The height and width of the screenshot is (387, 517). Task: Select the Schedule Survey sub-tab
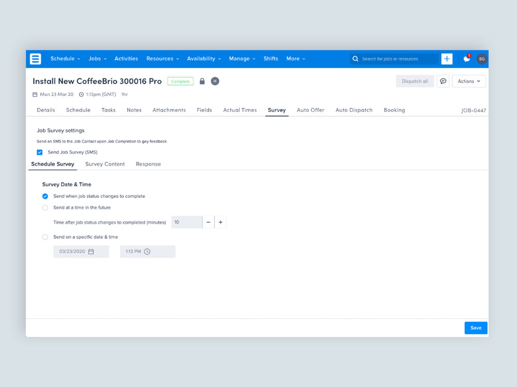click(x=53, y=164)
